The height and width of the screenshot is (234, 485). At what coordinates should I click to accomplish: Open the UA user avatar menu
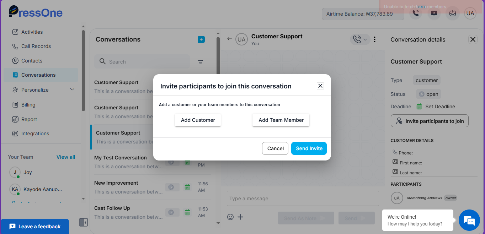[470, 13]
